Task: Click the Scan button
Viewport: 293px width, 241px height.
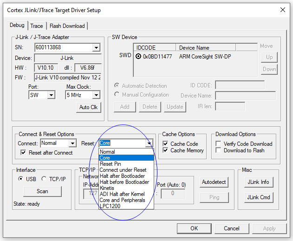Action: [42, 191]
